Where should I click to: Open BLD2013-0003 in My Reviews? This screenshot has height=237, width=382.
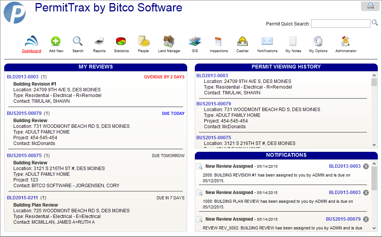pos(22,77)
